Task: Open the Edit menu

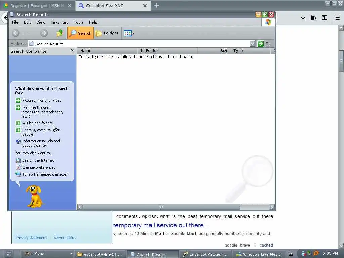Action: (28, 22)
